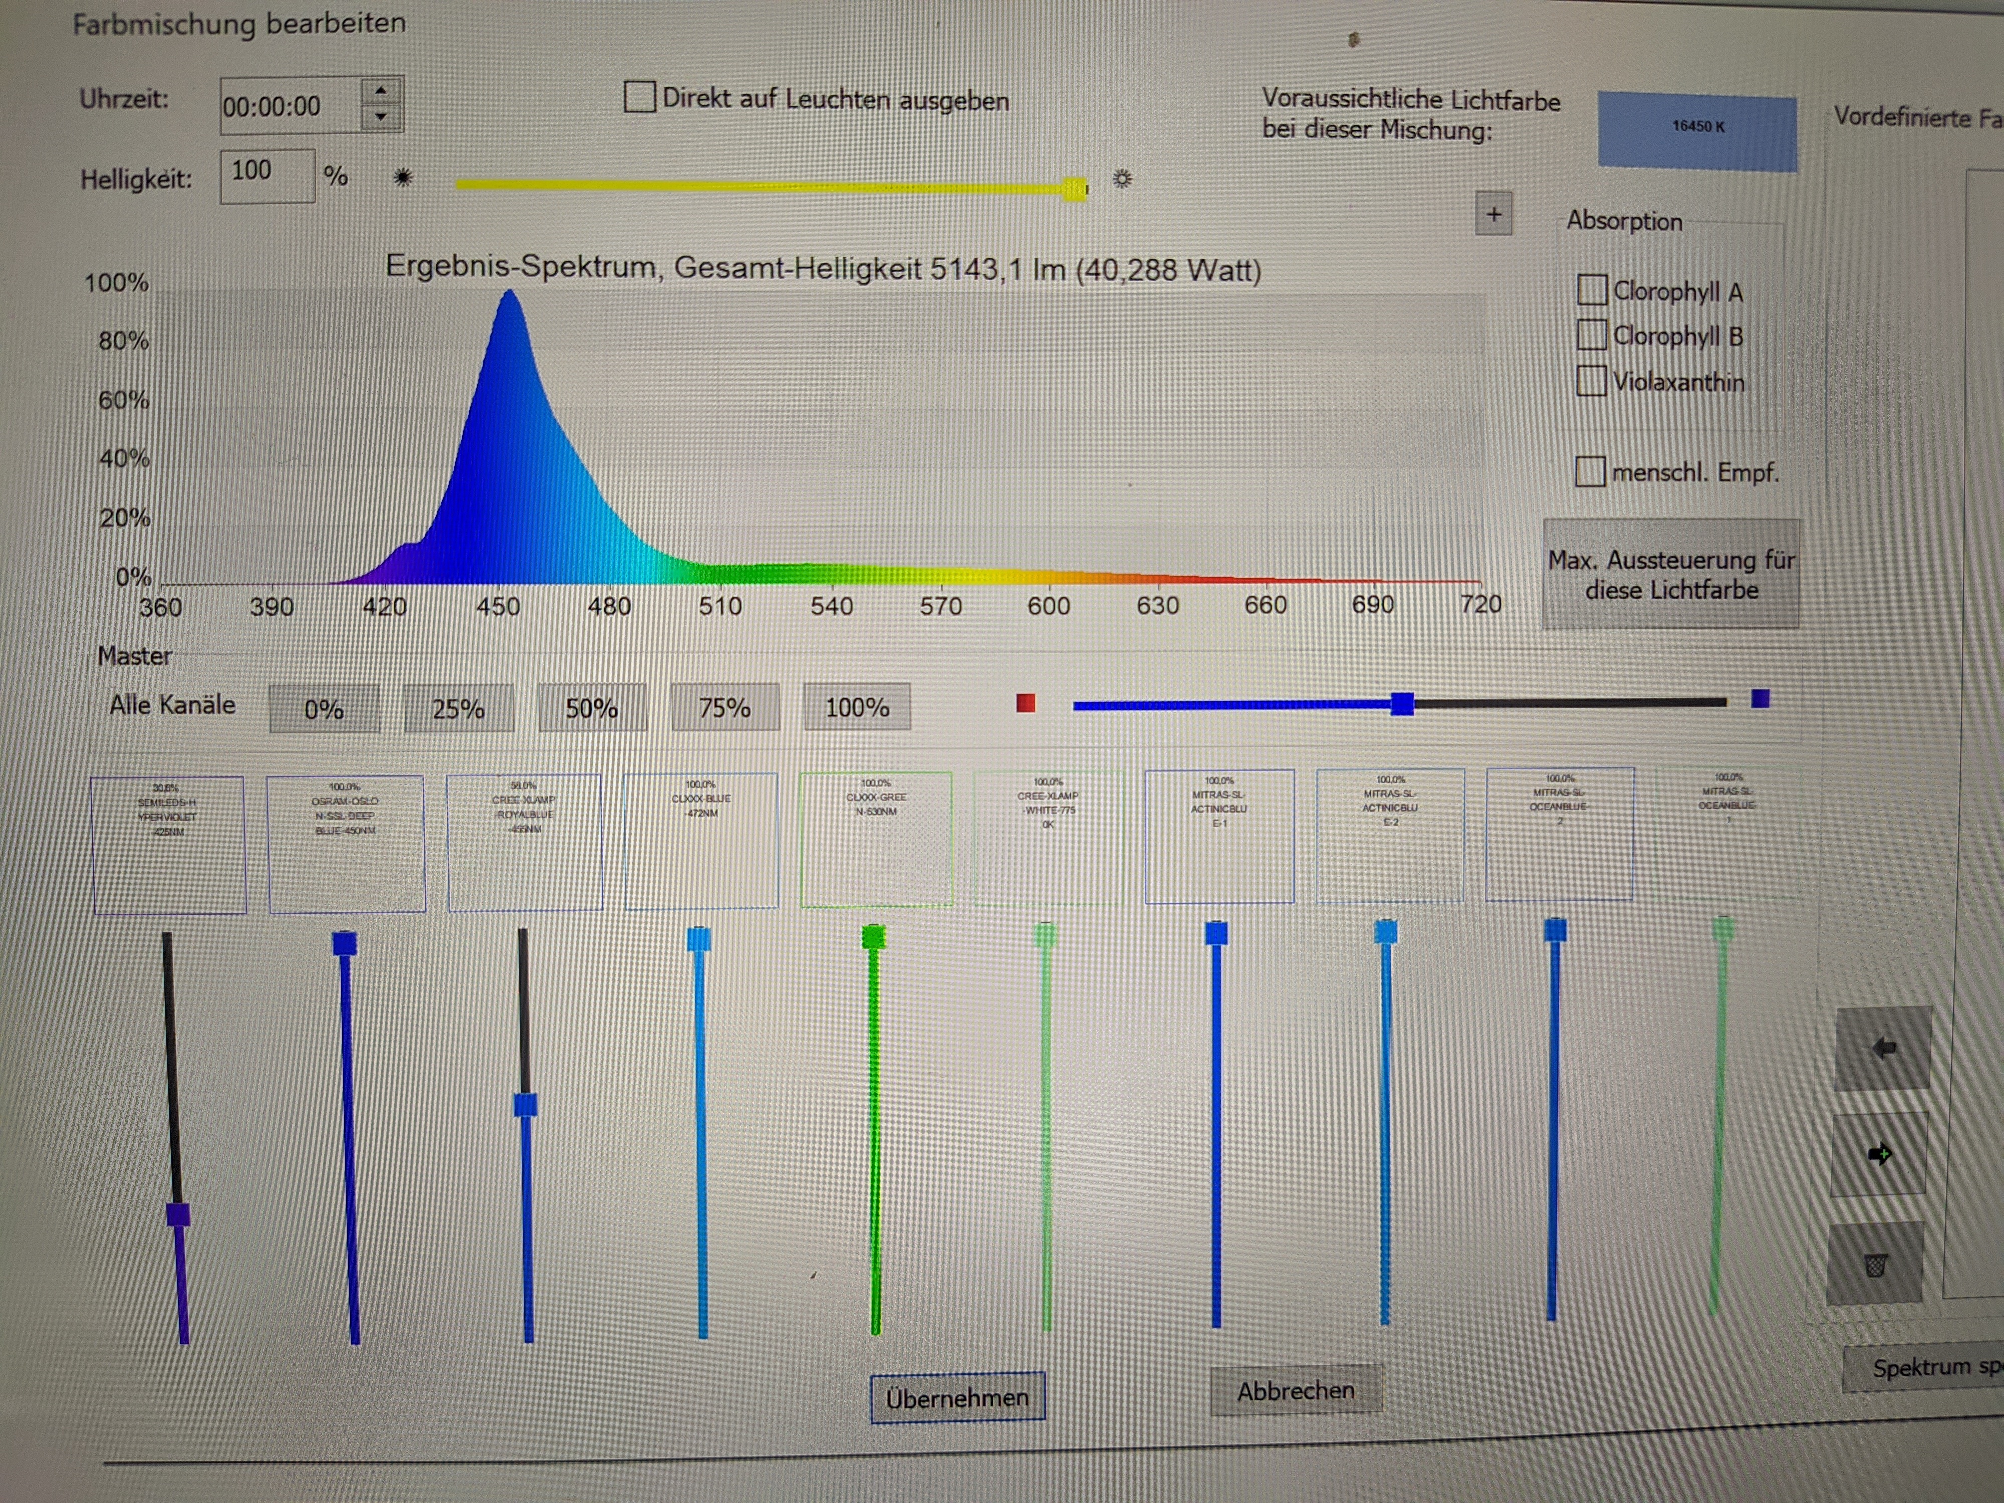Set all channels to 50%
2004x1503 pixels.
592,707
